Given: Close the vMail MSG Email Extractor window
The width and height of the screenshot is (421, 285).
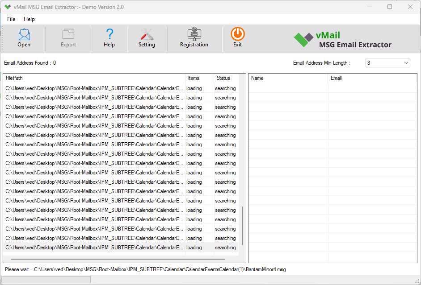Looking at the screenshot, I should (x=410, y=7).
